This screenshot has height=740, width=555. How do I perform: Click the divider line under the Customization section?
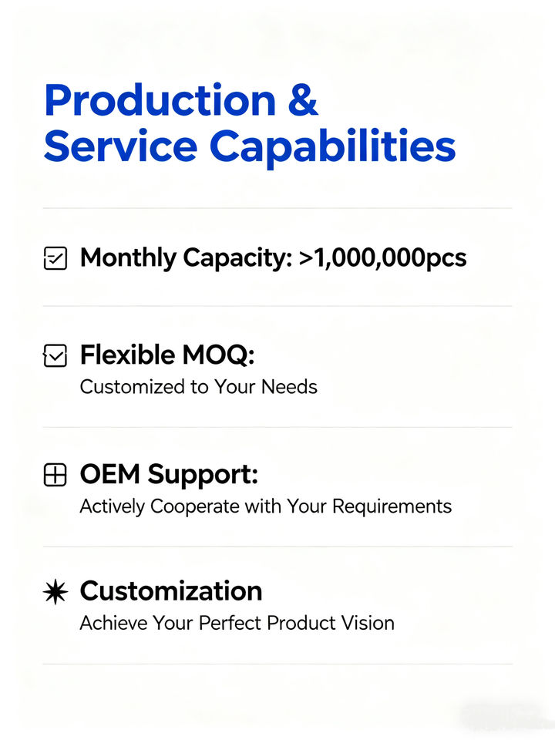tap(277, 664)
